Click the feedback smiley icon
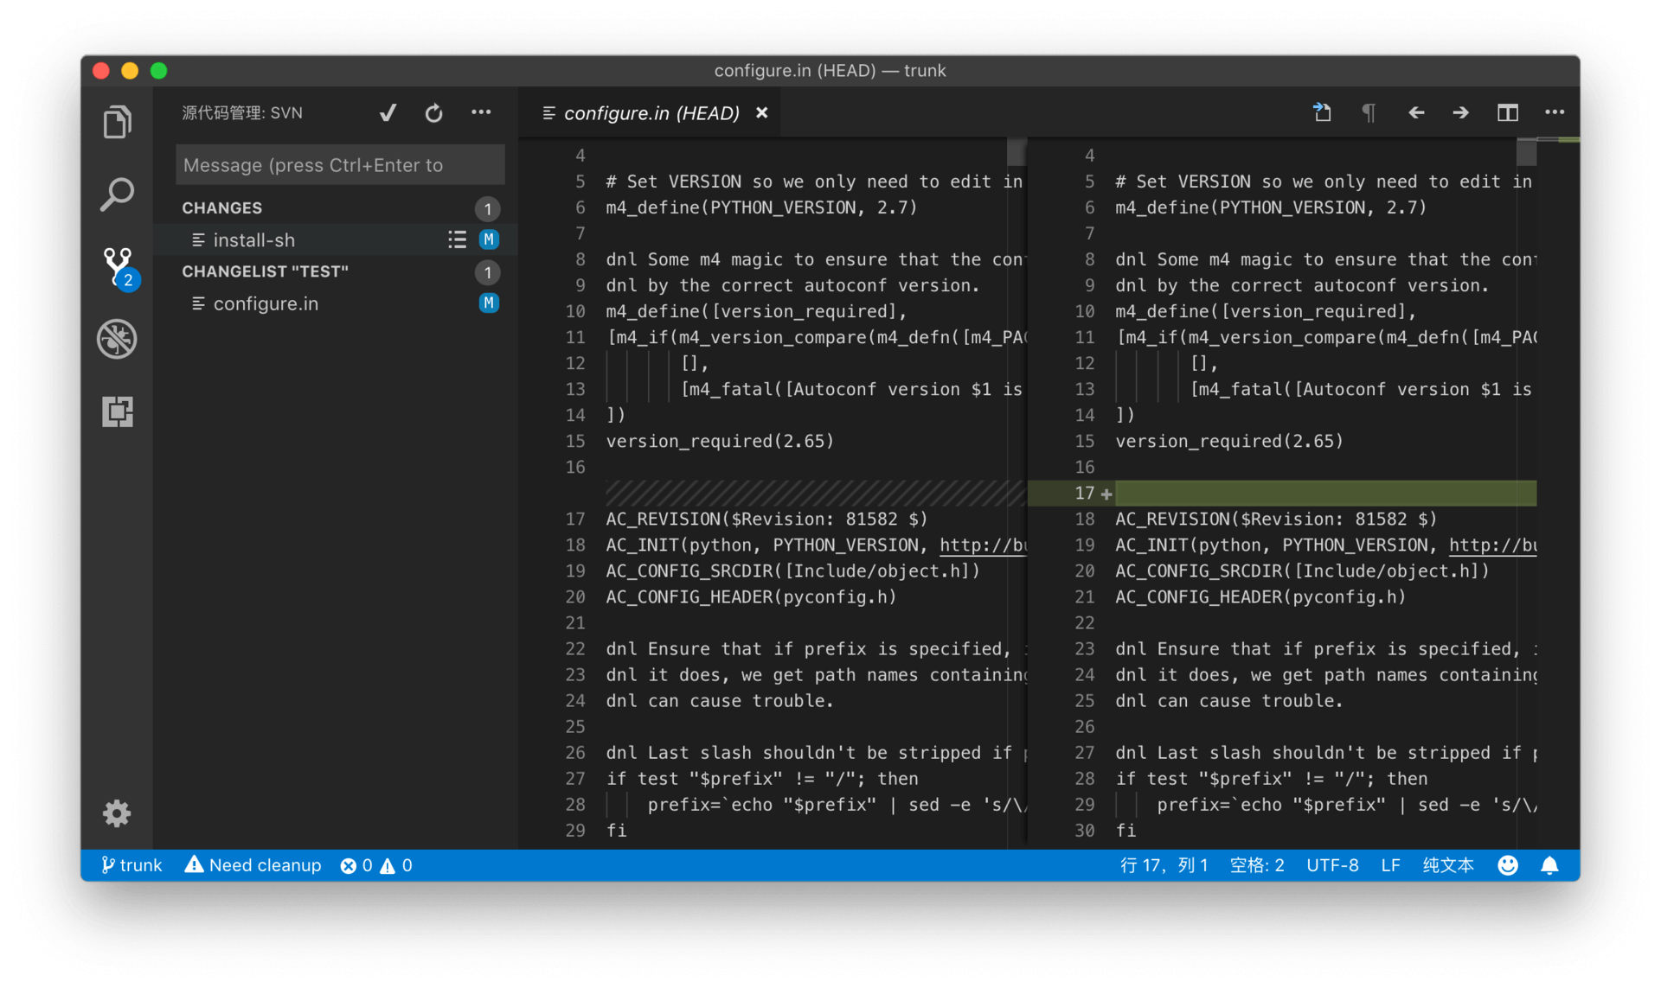1661x988 pixels. [1507, 865]
